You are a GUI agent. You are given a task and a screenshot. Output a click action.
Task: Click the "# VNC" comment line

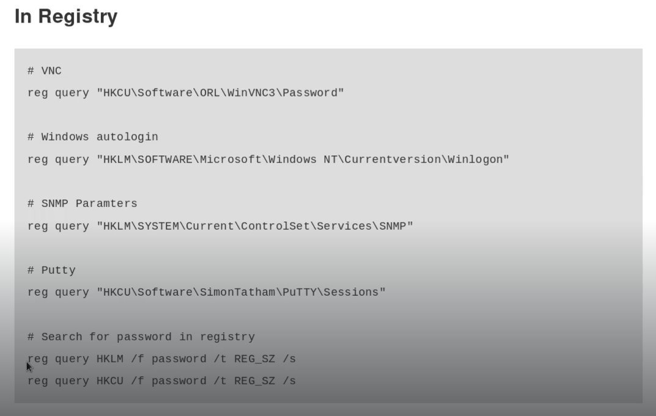45,71
